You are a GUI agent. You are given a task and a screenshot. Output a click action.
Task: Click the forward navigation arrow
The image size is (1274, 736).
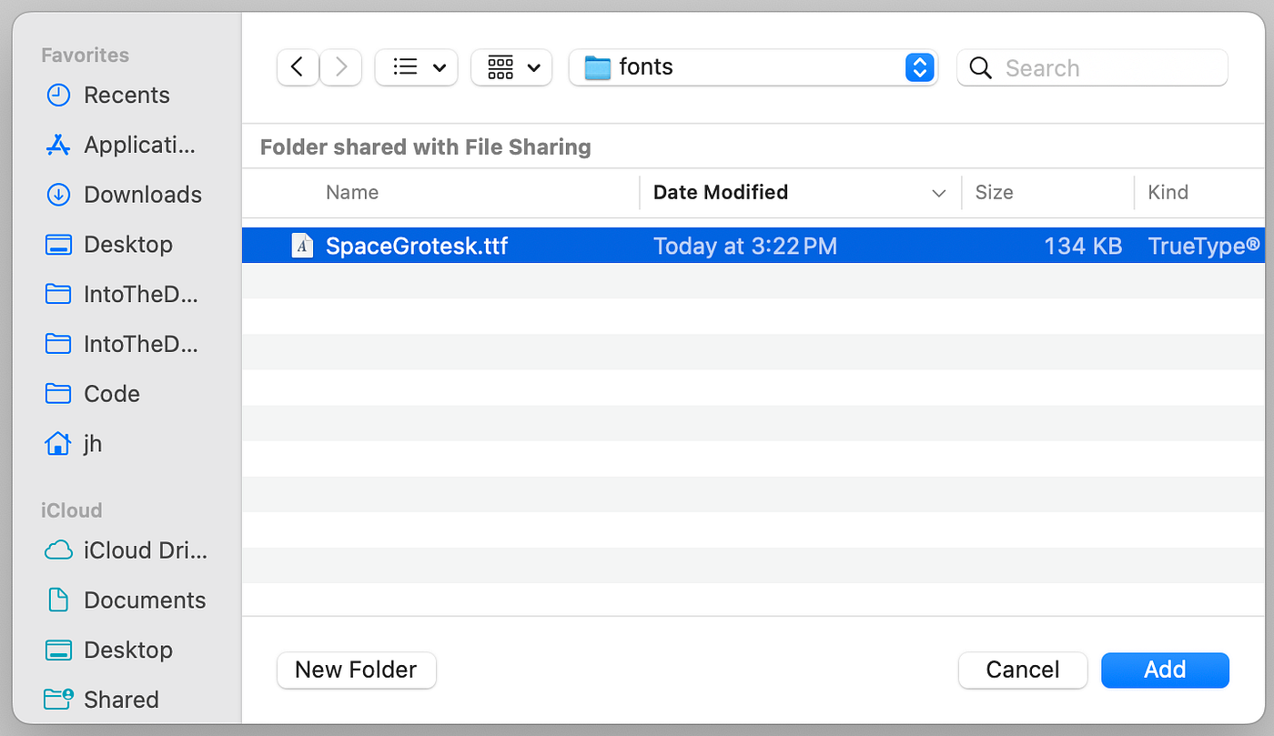341,67
